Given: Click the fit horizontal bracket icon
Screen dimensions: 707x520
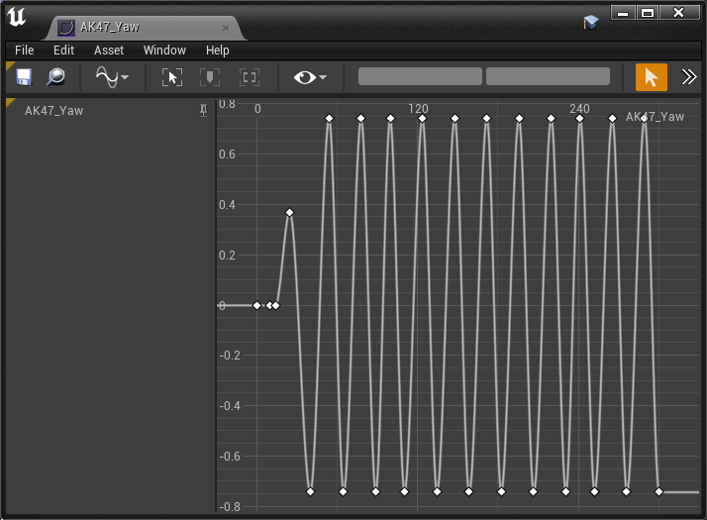Looking at the screenshot, I should 250,77.
